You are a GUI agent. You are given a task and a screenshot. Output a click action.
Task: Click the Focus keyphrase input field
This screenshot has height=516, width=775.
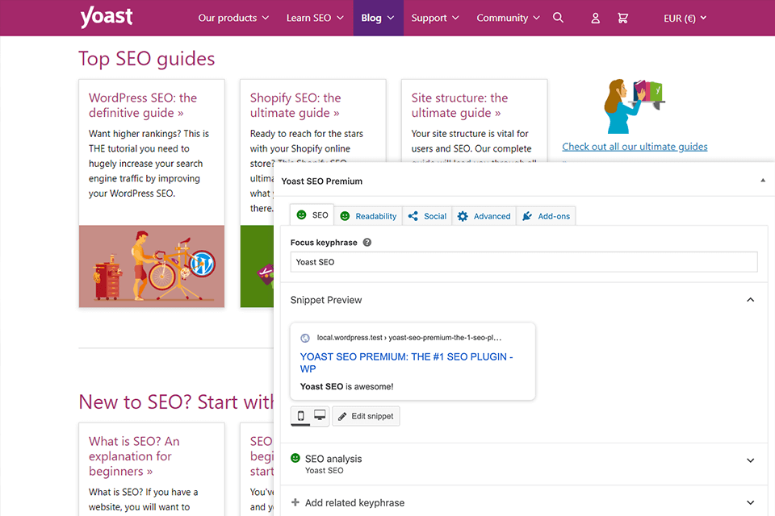(x=524, y=262)
